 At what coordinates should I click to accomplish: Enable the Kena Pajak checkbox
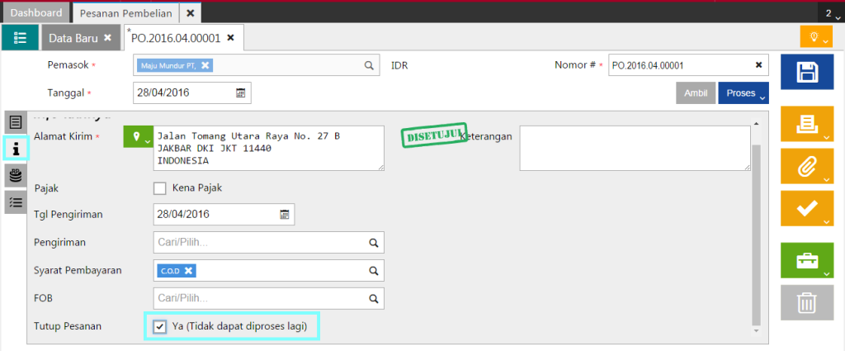point(160,187)
